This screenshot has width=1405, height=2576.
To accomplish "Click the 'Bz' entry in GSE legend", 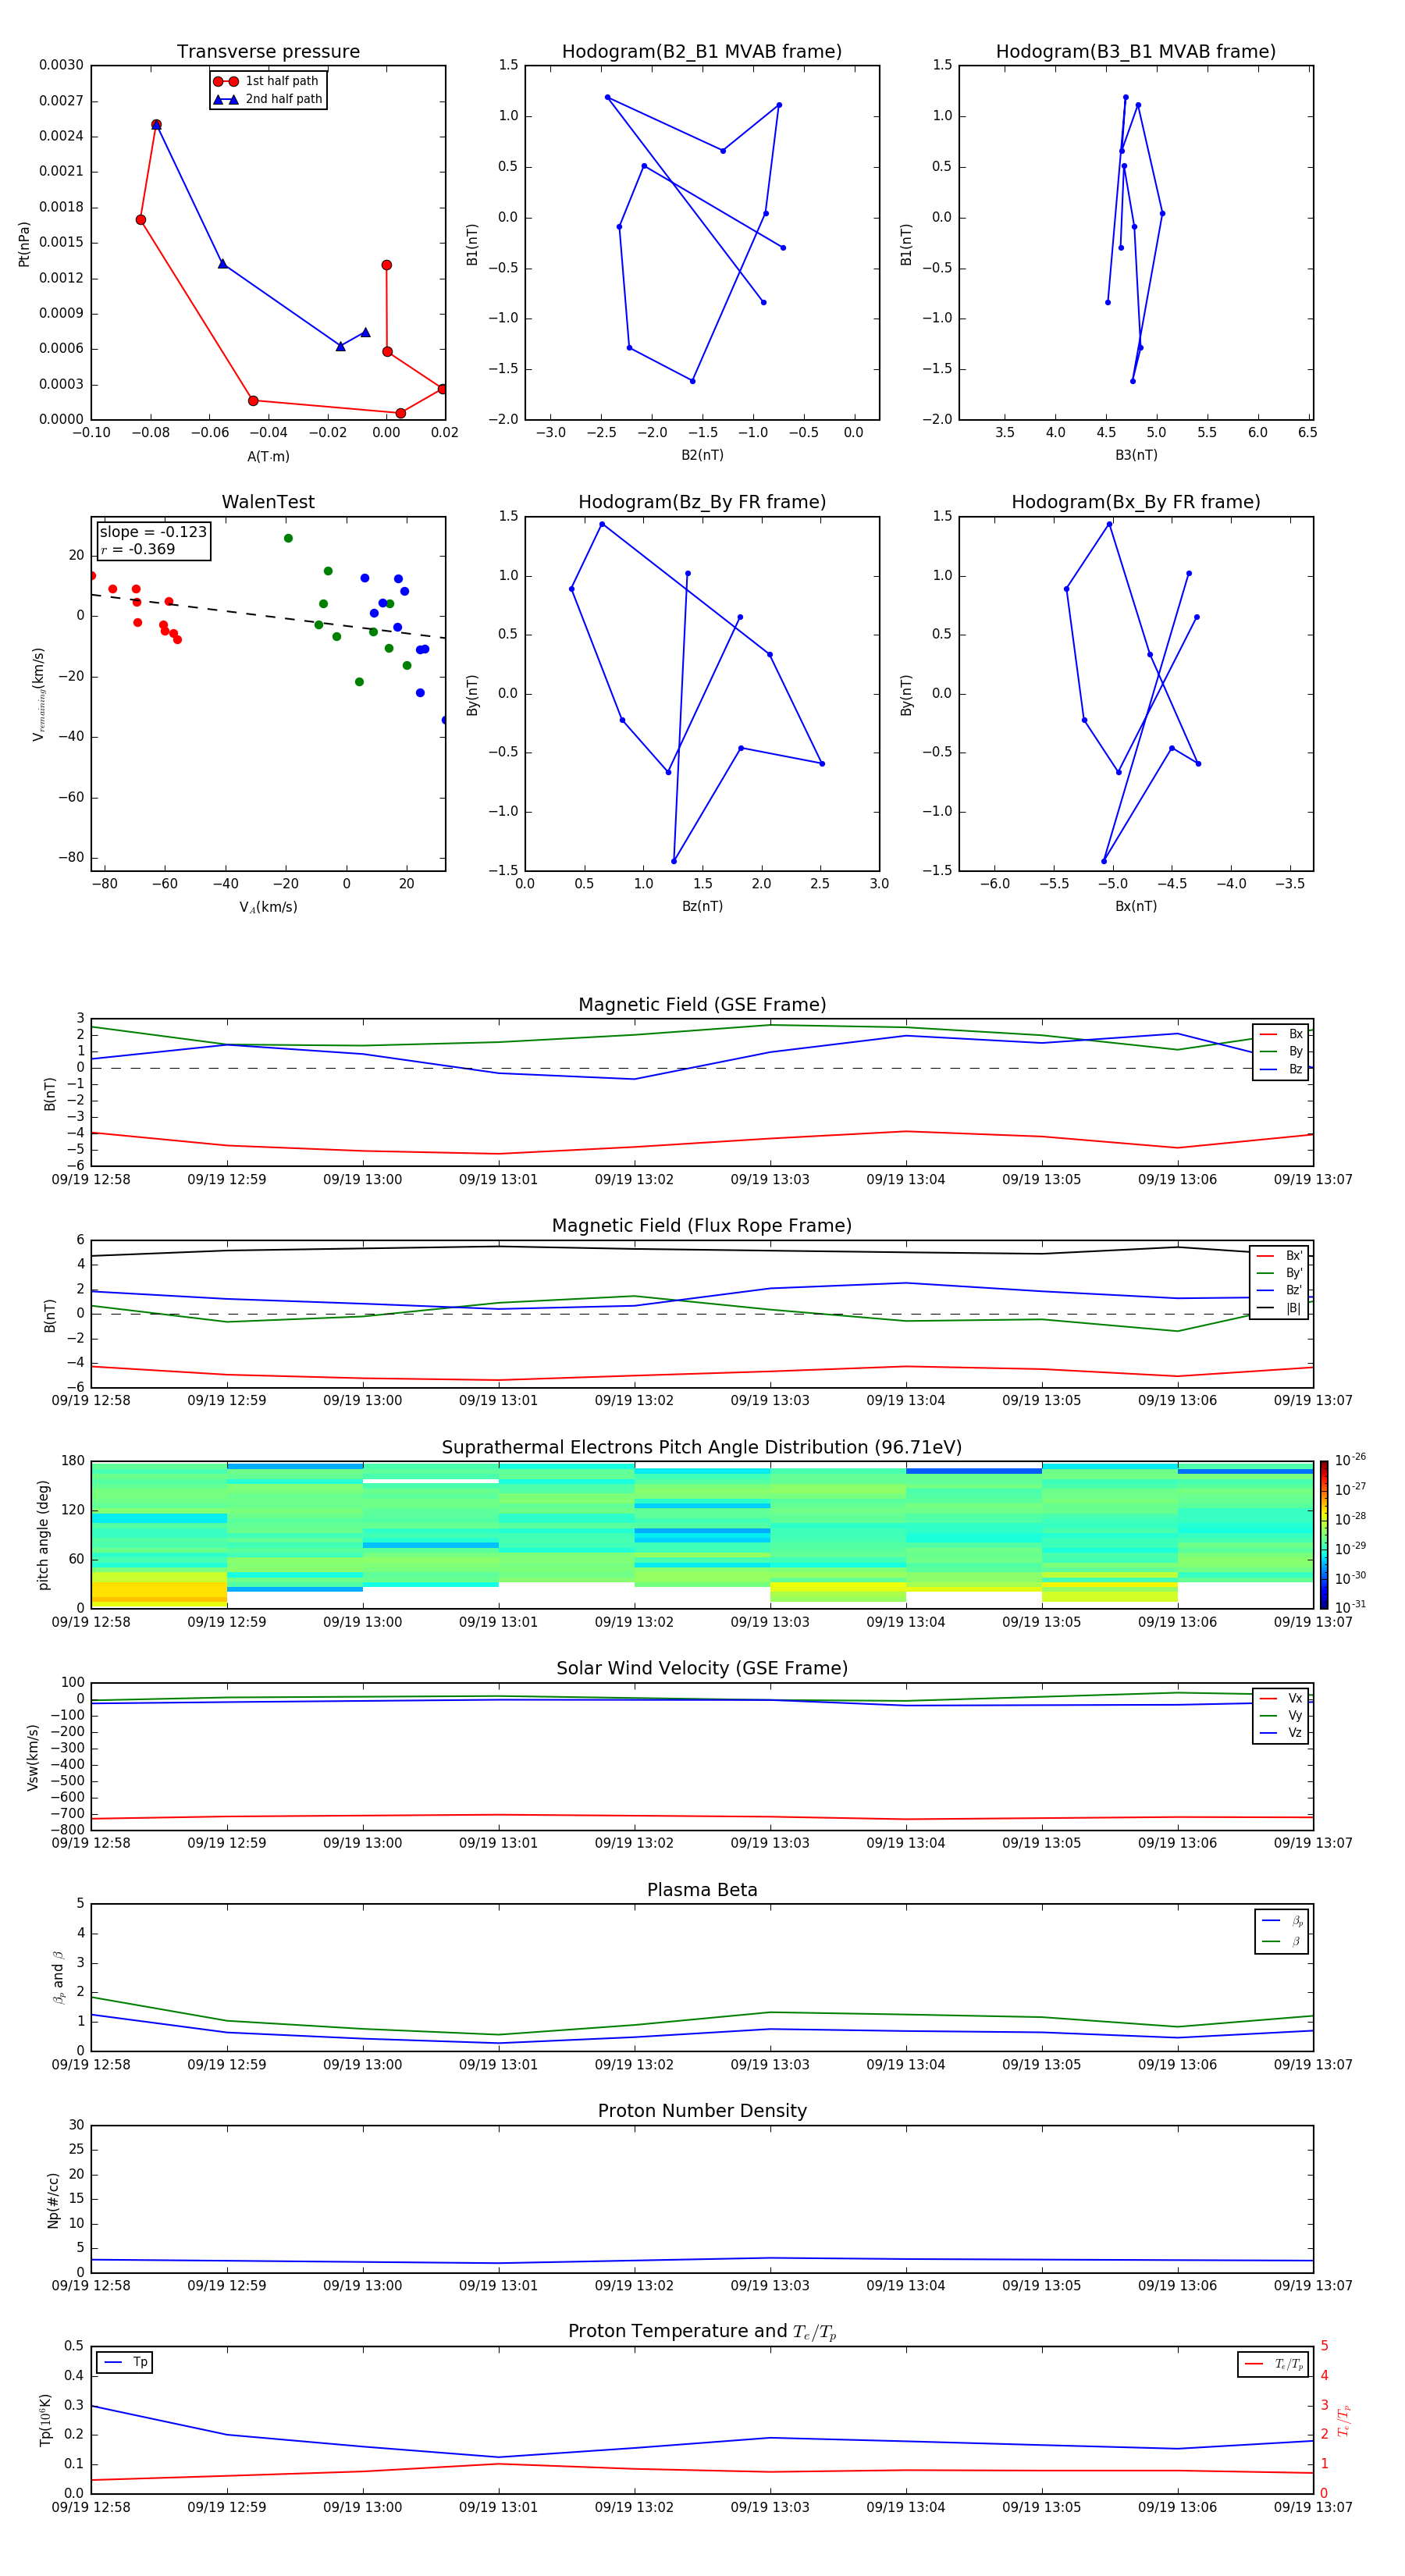I will point(1281,1070).
